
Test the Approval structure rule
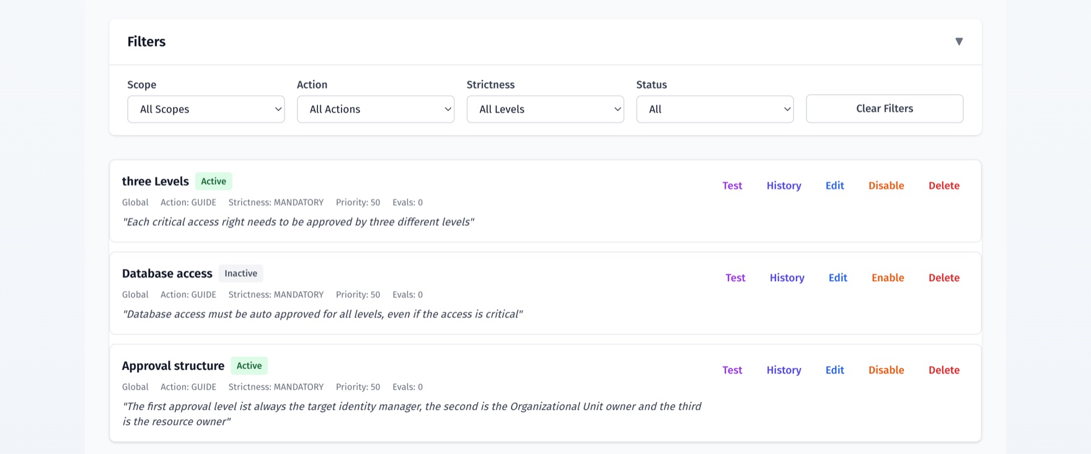tap(732, 370)
